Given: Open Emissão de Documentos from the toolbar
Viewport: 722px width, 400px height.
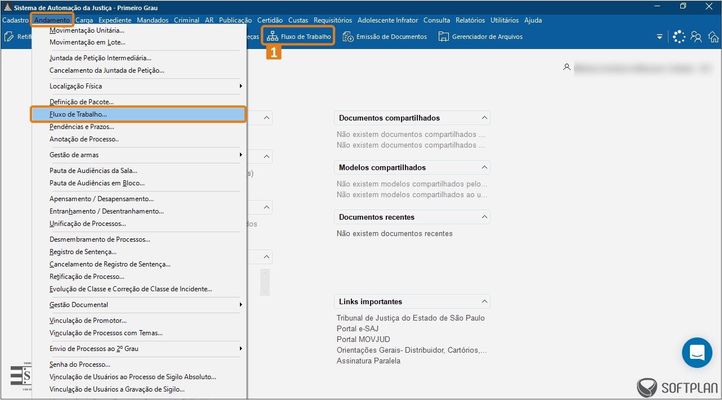Looking at the screenshot, I should 385,37.
